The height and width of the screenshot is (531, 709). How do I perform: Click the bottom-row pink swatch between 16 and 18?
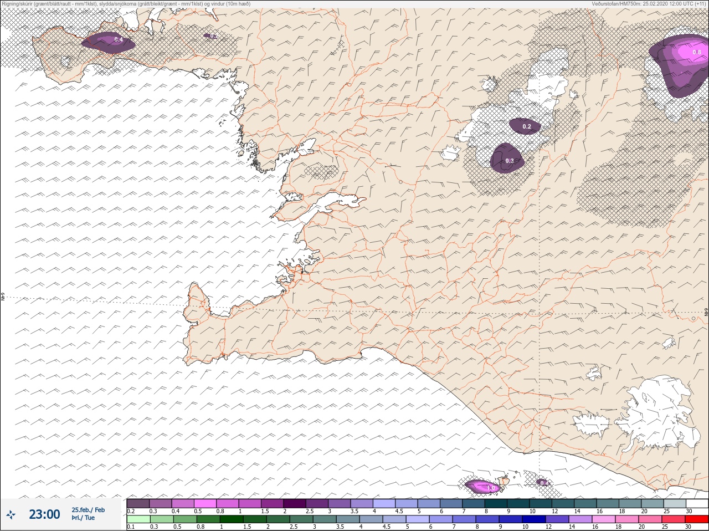[x=603, y=519]
